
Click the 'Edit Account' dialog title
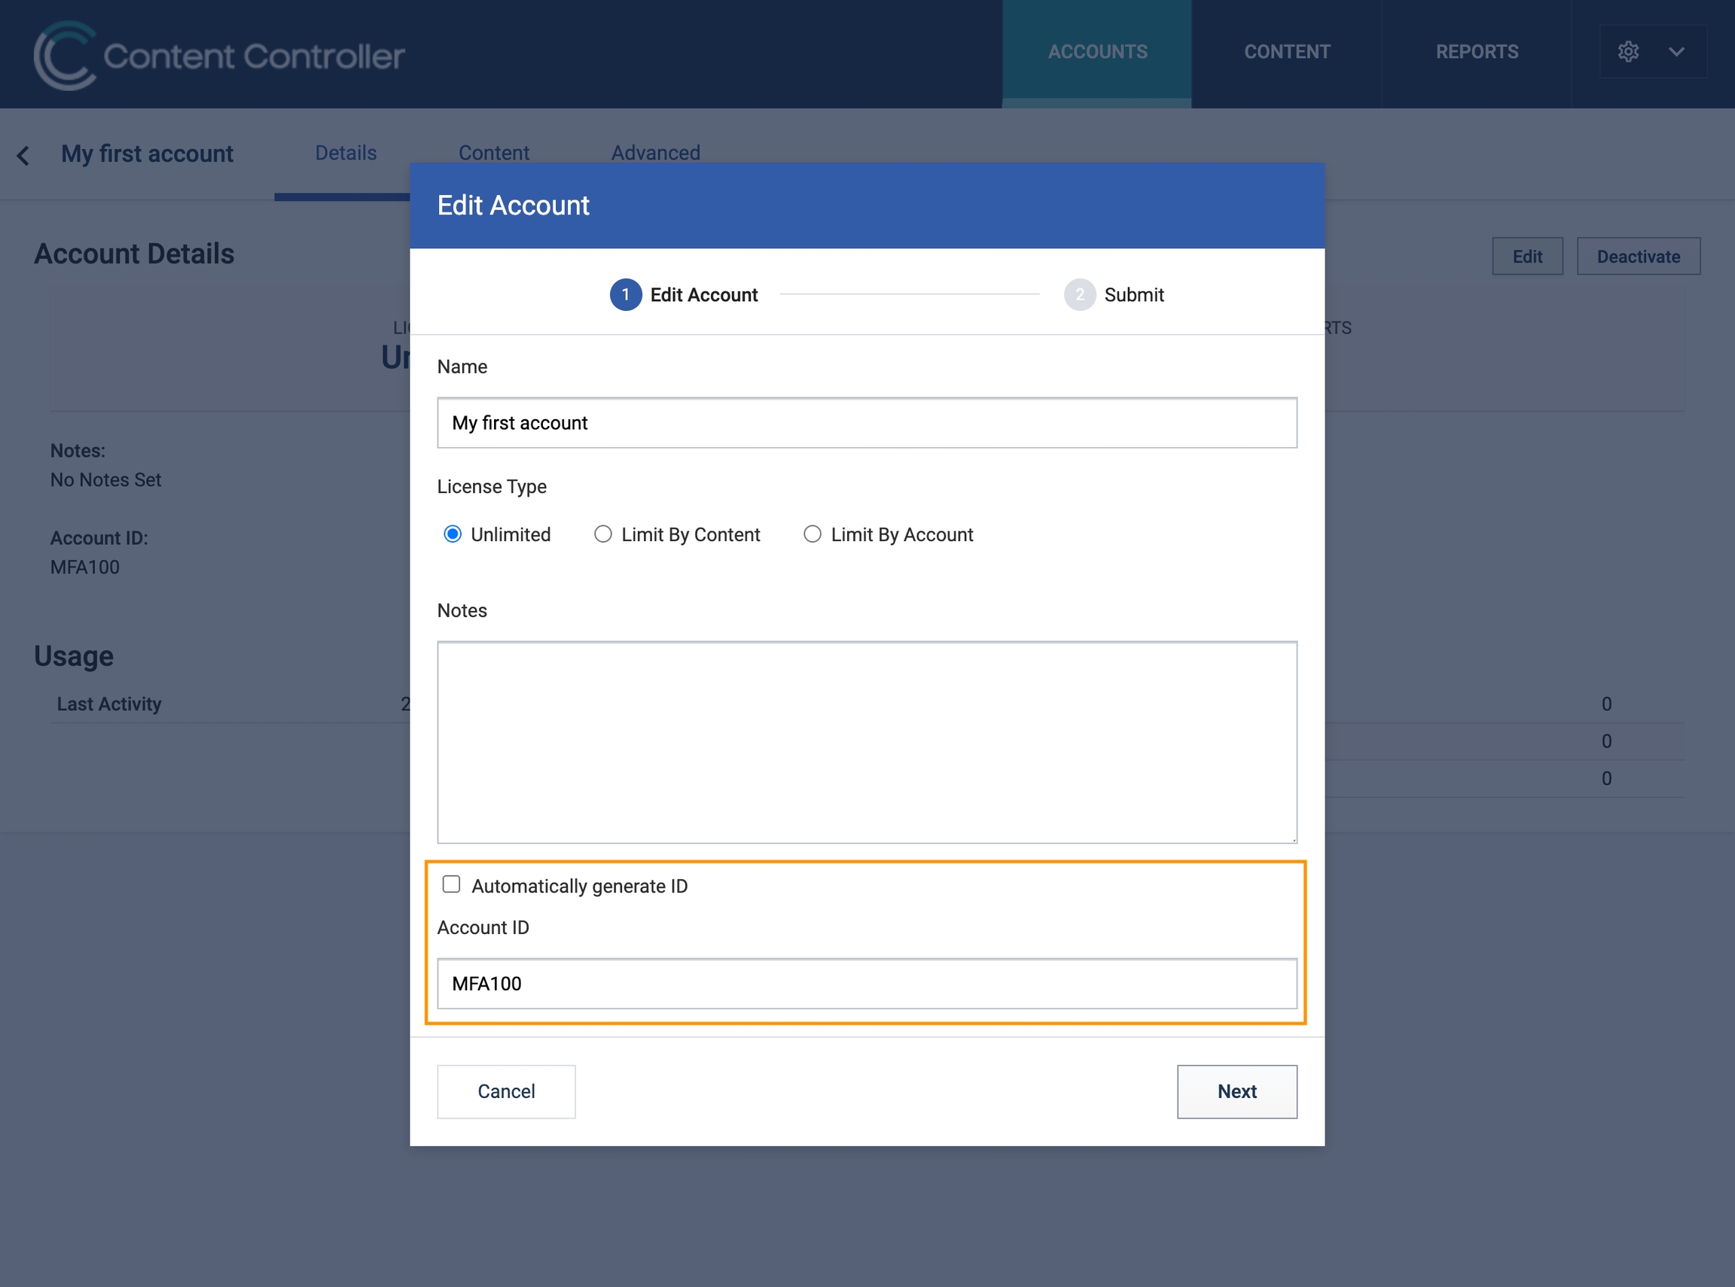tap(513, 205)
